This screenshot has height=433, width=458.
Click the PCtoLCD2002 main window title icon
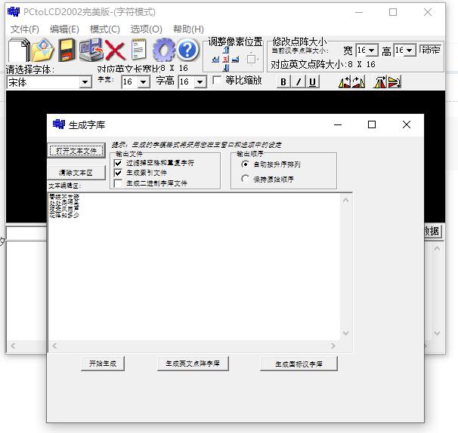14,12
